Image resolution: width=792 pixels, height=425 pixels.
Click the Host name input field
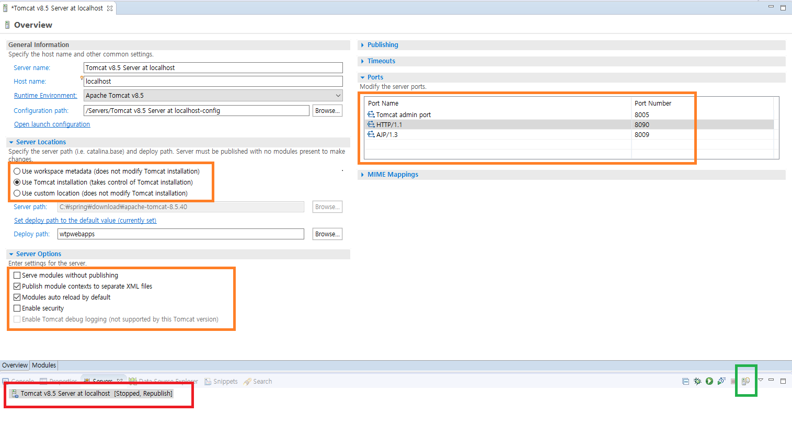213,82
